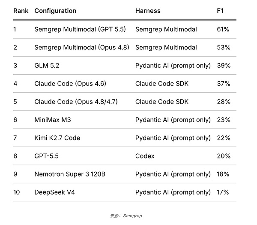Click the 39% F1 value
The width and height of the screenshot is (257, 225).
[224, 66]
